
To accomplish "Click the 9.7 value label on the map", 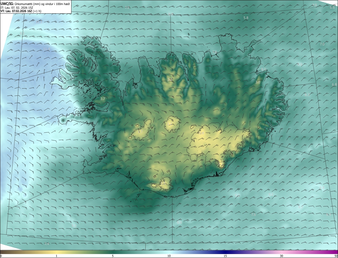I will click(x=301, y=207).
